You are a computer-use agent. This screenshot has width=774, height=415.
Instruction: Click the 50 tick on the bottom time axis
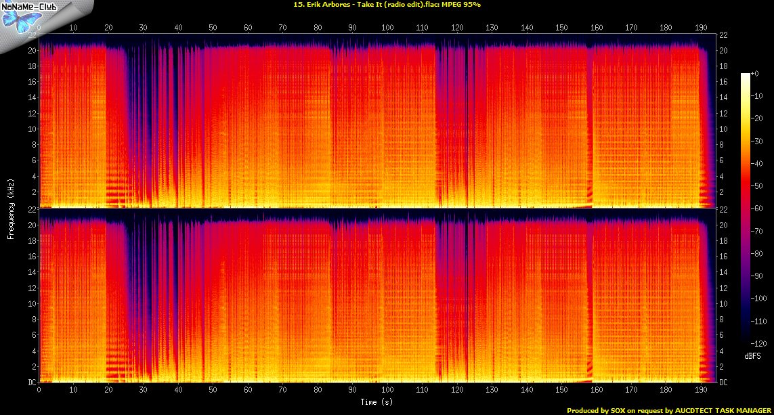coord(213,391)
